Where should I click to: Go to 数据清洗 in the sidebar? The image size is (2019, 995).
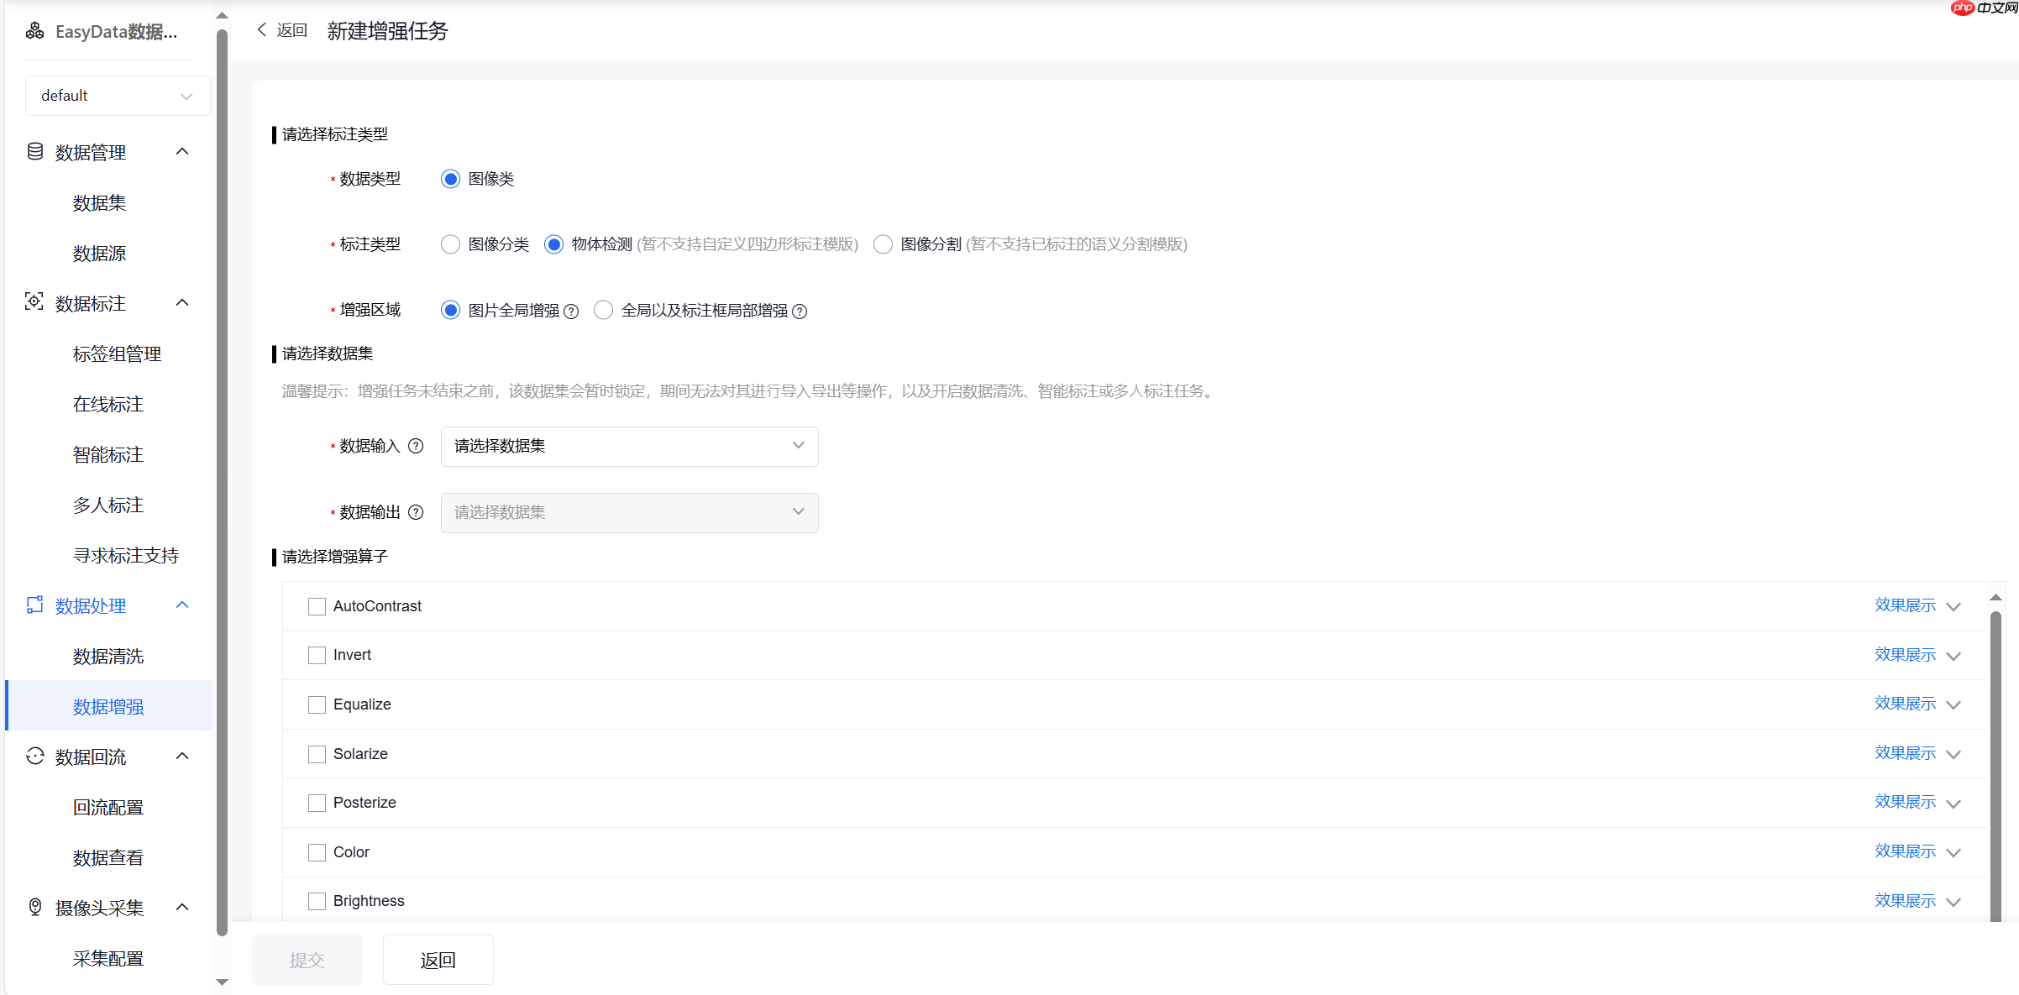(108, 656)
